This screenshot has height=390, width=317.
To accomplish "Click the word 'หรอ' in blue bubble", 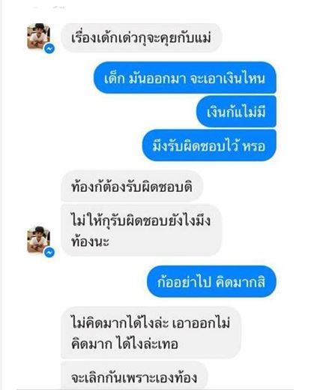I will (254, 146).
